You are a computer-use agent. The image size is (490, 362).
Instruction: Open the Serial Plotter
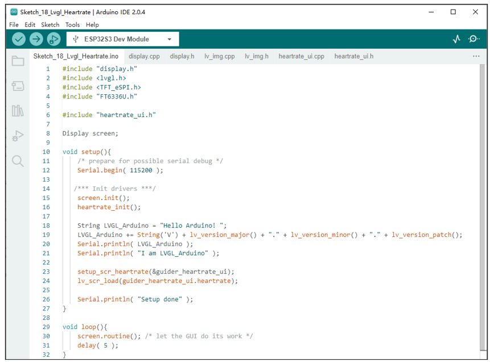[x=456, y=39]
